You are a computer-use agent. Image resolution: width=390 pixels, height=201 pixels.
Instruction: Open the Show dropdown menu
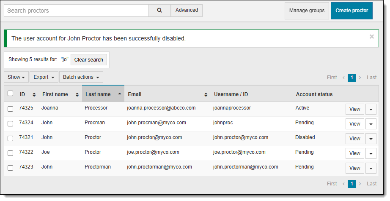(x=16, y=77)
